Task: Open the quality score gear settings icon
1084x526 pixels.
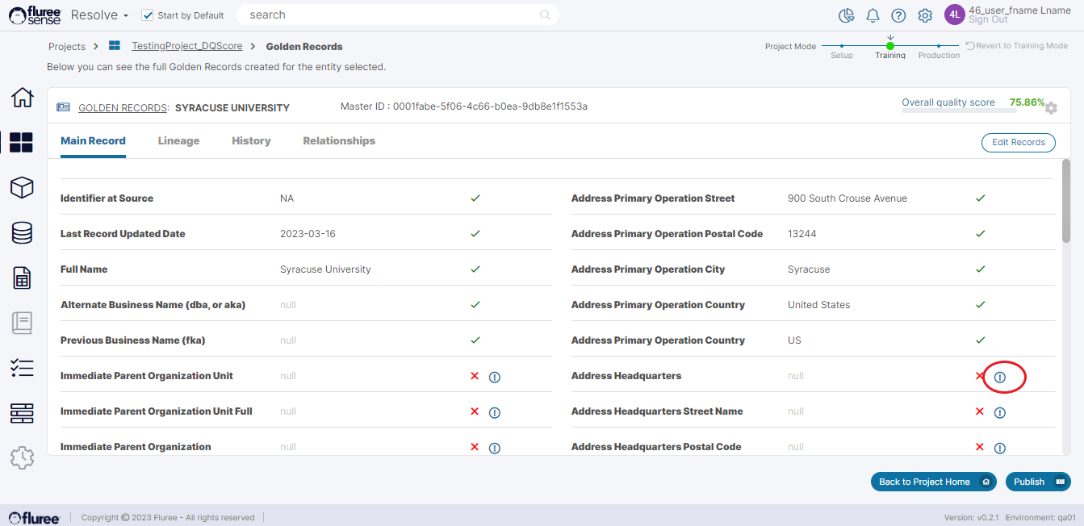Action: point(1051,107)
